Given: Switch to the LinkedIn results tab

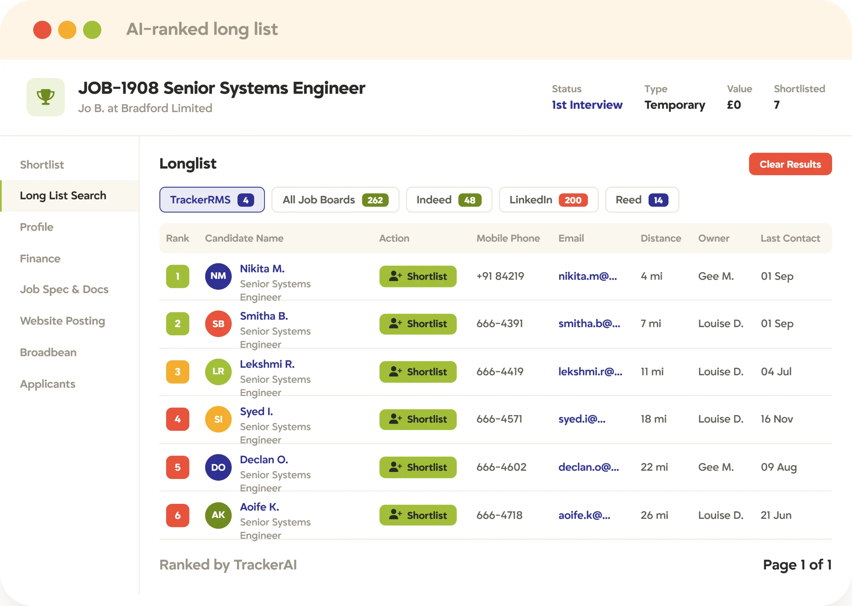Looking at the screenshot, I should click(x=548, y=200).
